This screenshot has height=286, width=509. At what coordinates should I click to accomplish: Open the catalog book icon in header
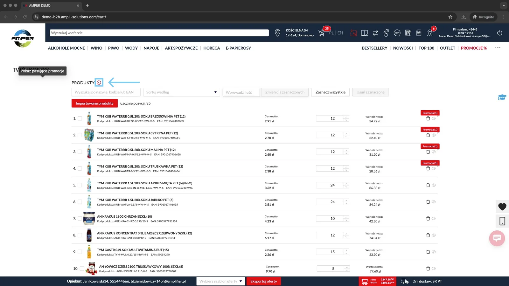click(365, 33)
